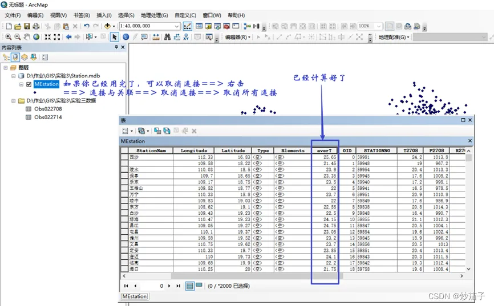Open ModelBuilder window
Image resolution: width=494 pixels, height=306 pixels.
(248, 26)
